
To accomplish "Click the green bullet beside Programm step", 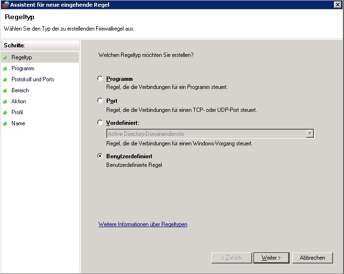I will pyautogui.click(x=5, y=68).
